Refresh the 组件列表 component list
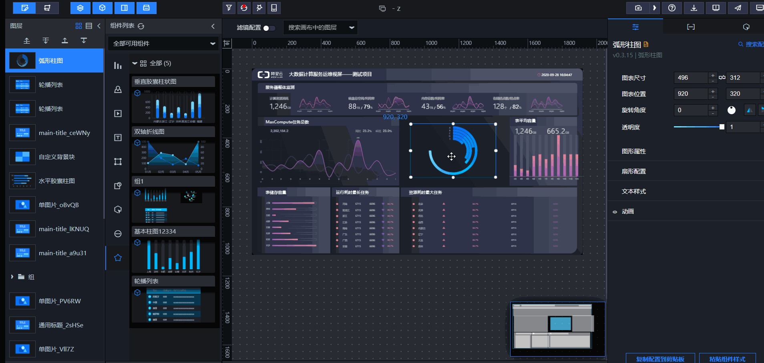The width and height of the screenshot is (764, 363). (x=141, y=26)
